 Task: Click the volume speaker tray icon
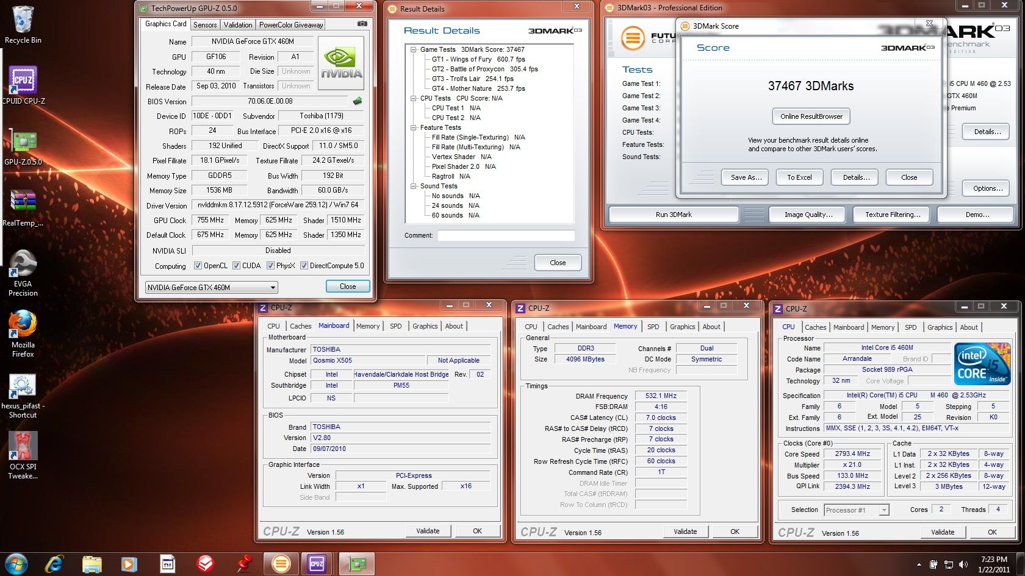point(963,564)
